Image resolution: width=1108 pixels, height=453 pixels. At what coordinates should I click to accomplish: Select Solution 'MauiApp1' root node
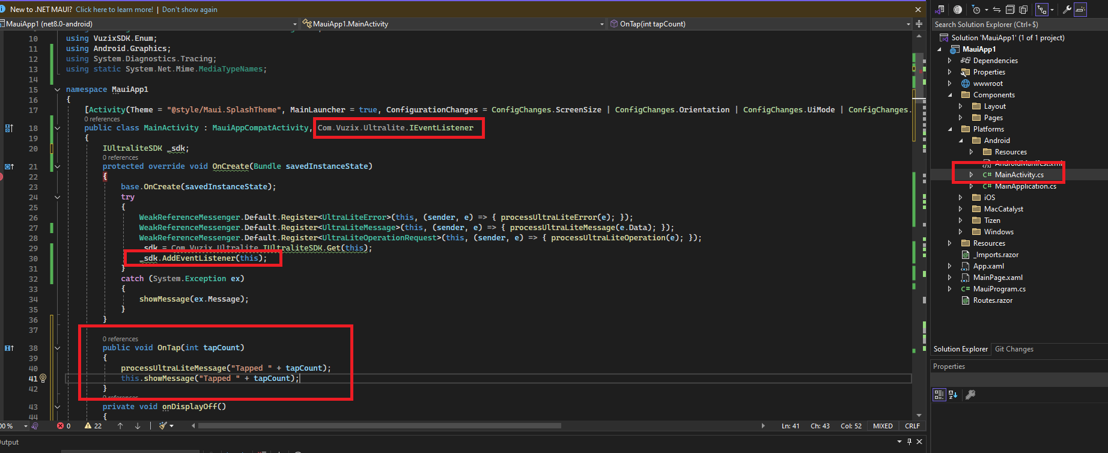(x=1008, y=38)
